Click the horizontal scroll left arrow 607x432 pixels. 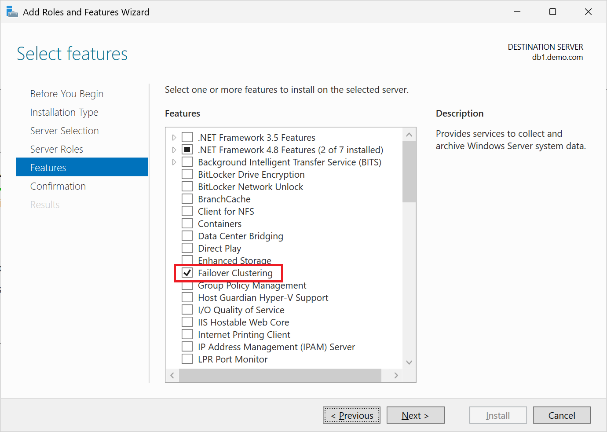[172, 375]
